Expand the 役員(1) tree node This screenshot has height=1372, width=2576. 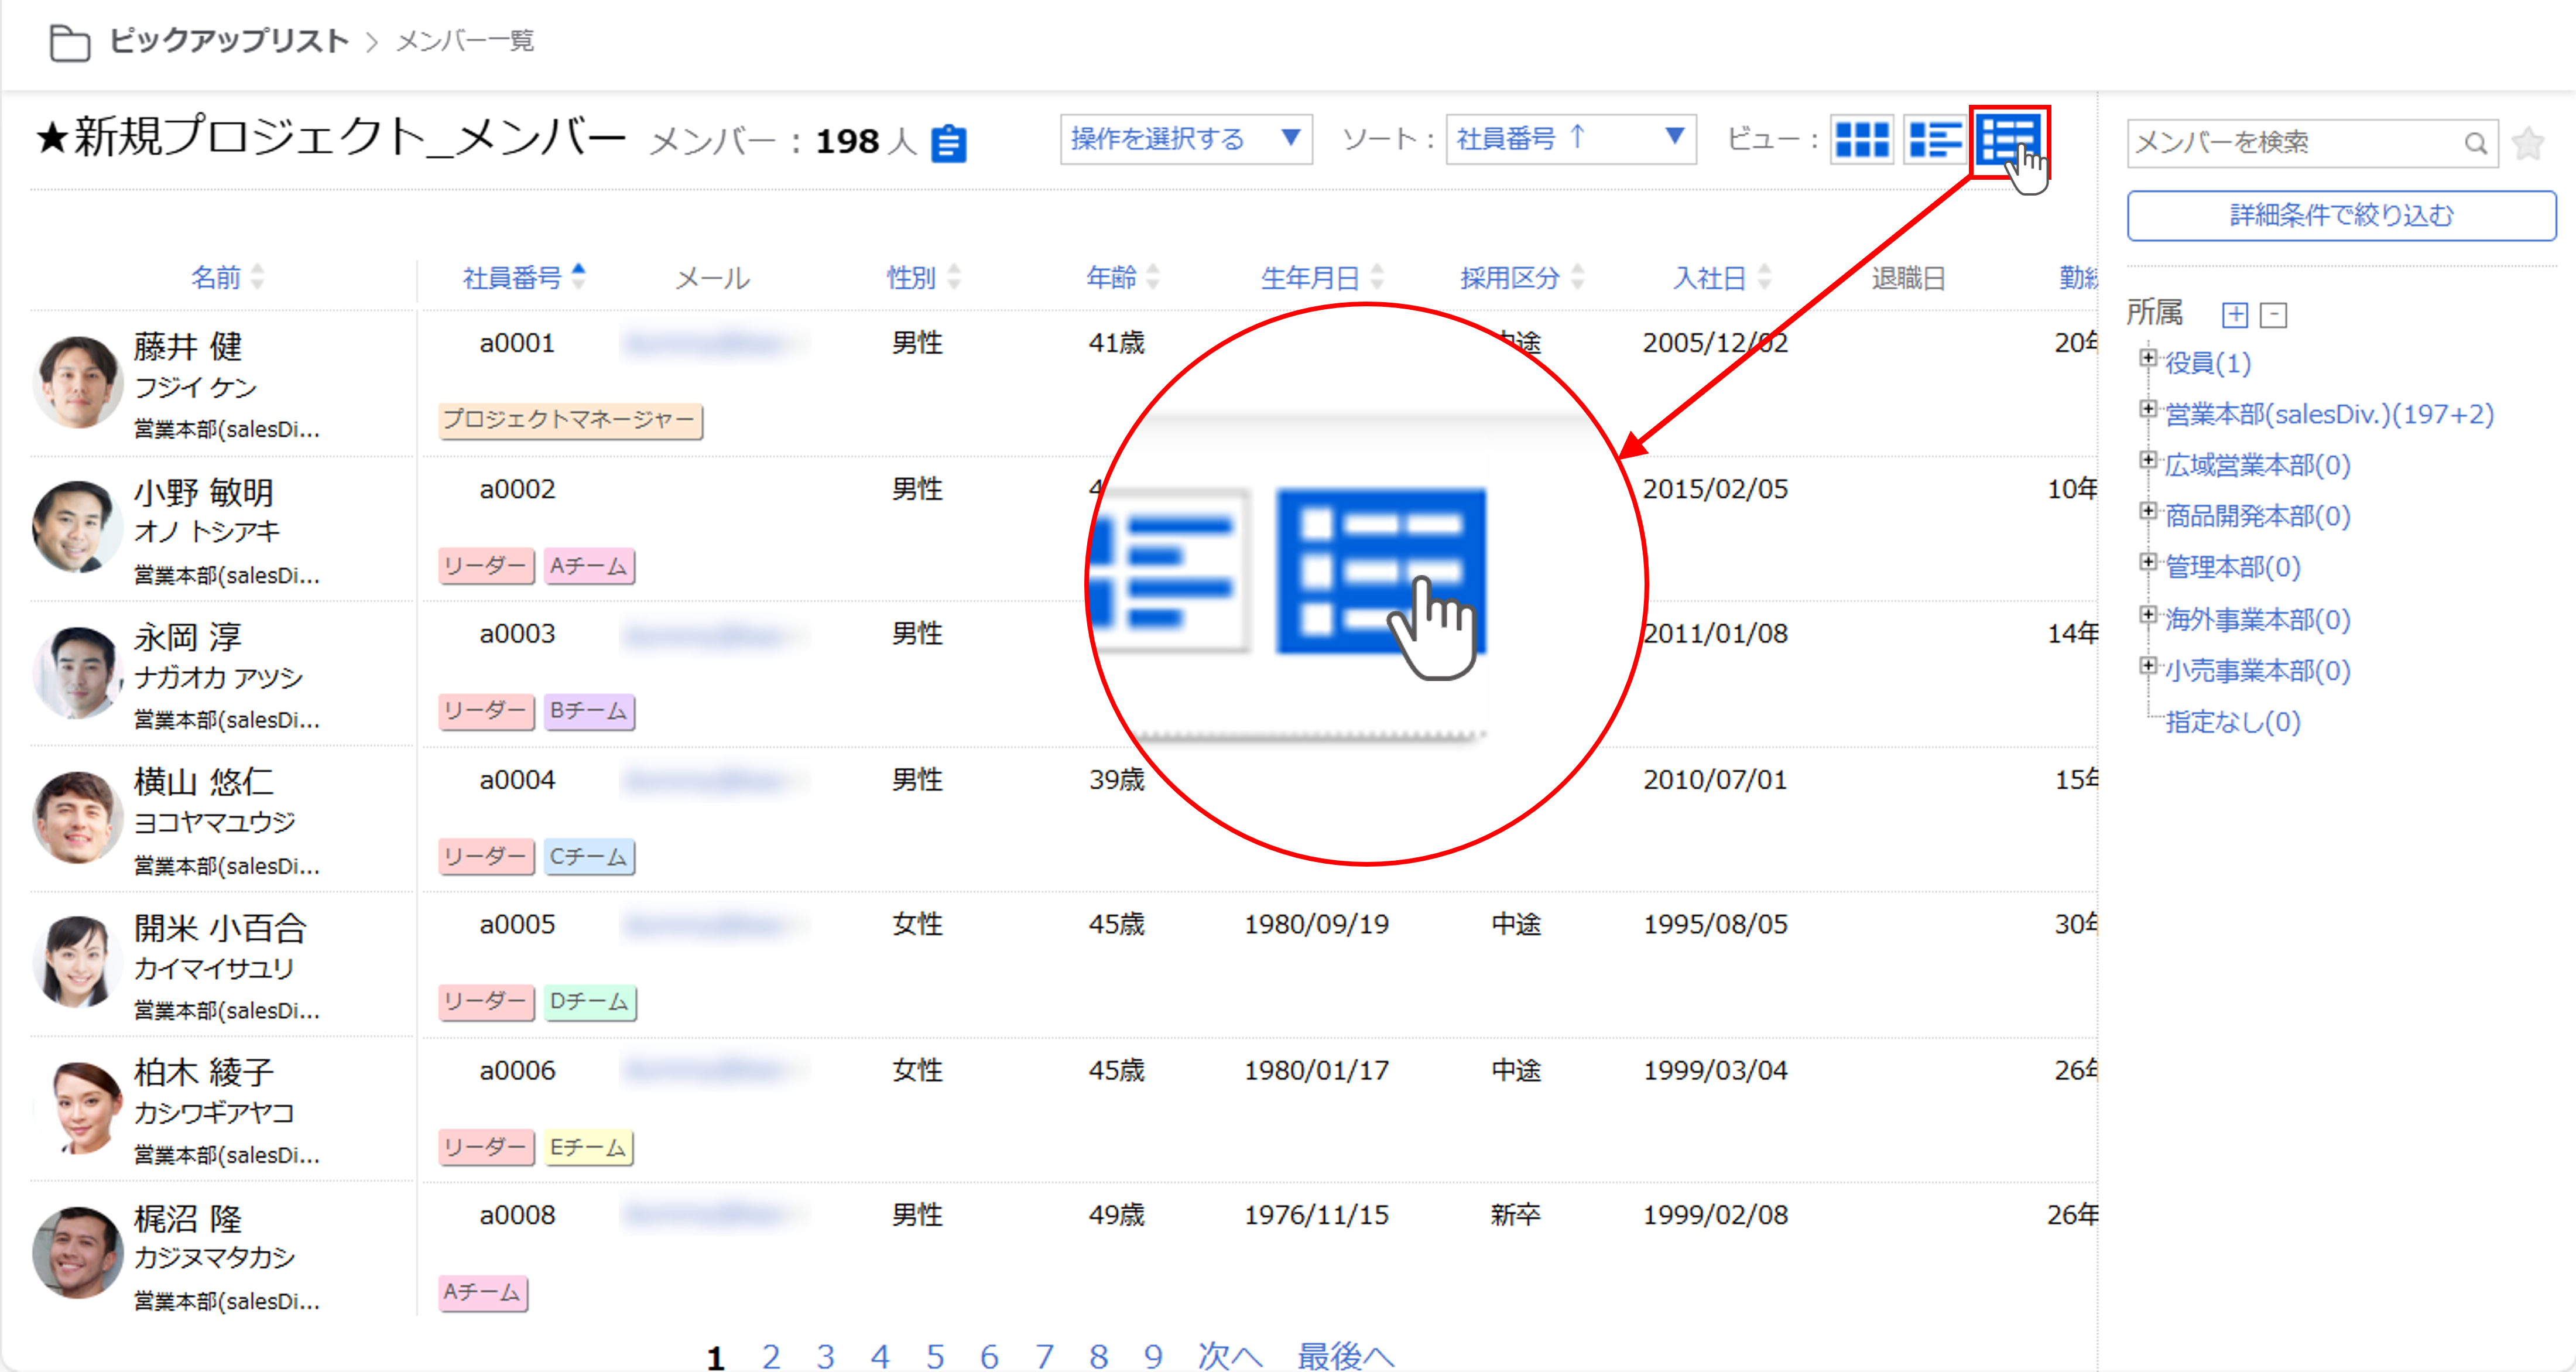pyautogui.click(x=2147, y=358)
